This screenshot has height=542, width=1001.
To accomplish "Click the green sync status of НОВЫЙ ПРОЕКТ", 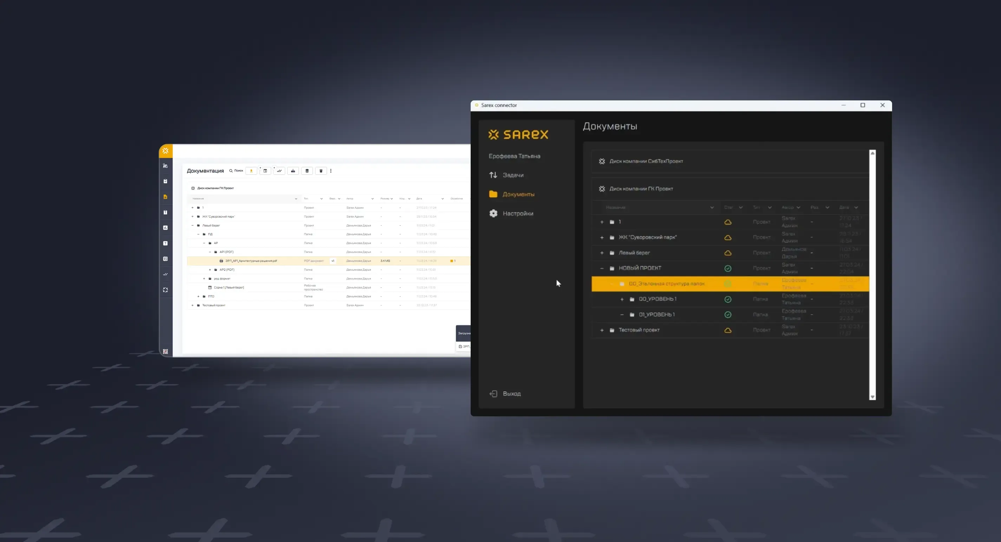I will pos(728,268).
